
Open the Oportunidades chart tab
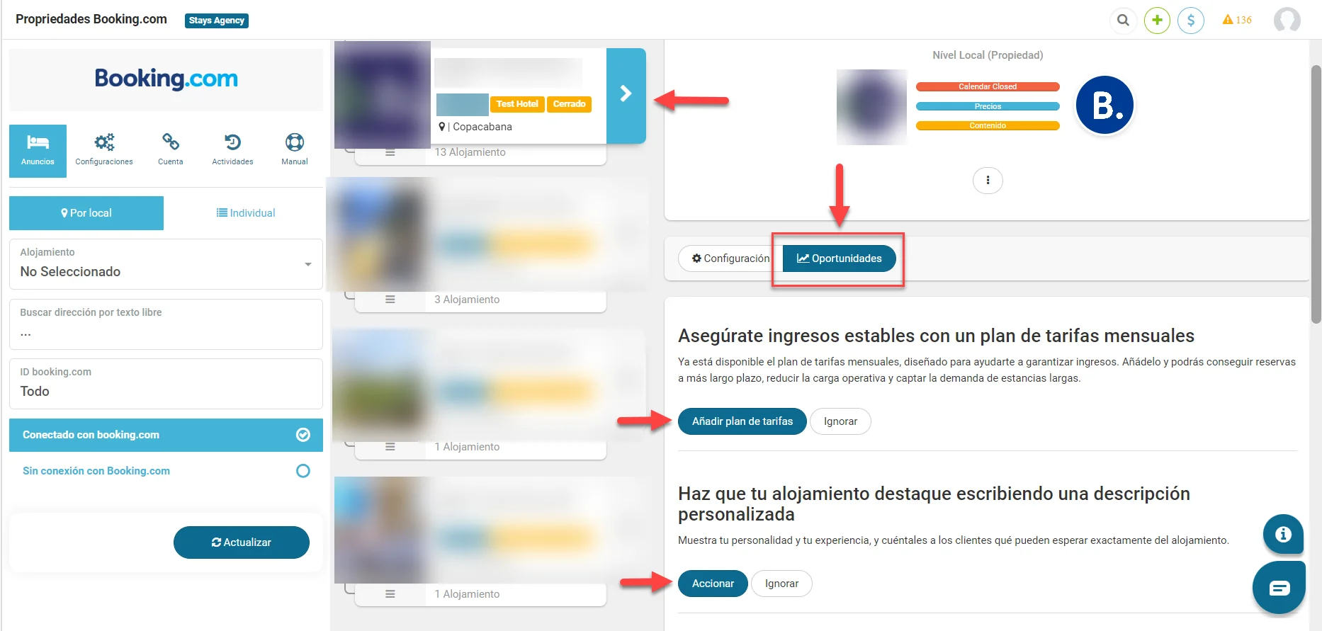[x=839, y=258]
